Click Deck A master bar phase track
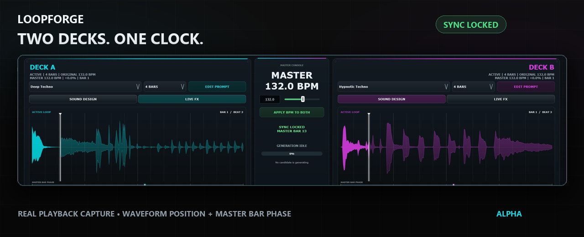This screenshot has height=237, width=584. [x=137, y=185]
